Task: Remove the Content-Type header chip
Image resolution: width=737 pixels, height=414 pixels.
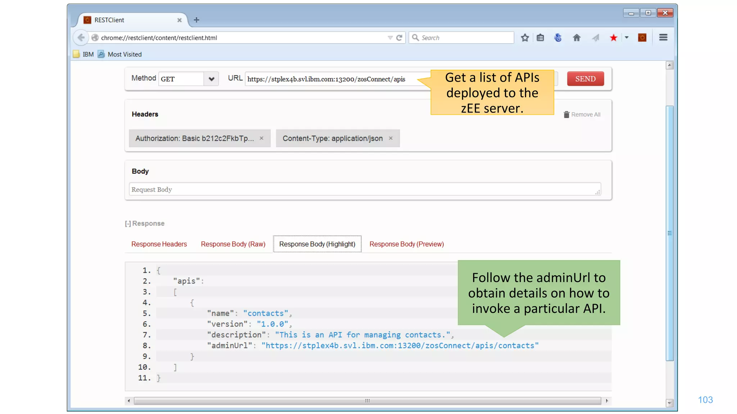Action: click(x=391, y=138)
